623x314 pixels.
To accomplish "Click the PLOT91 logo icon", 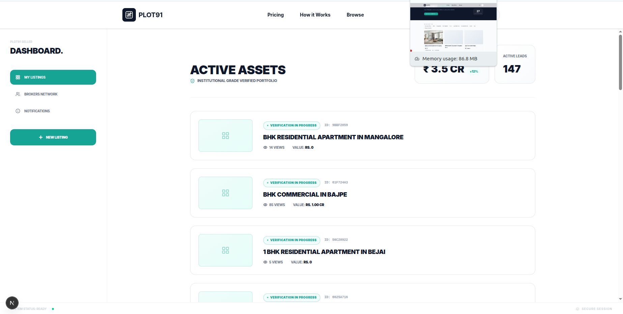I will click(x=129, y=15).
